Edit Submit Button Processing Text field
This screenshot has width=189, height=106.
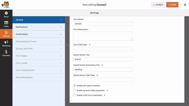(x=103, y=69)
